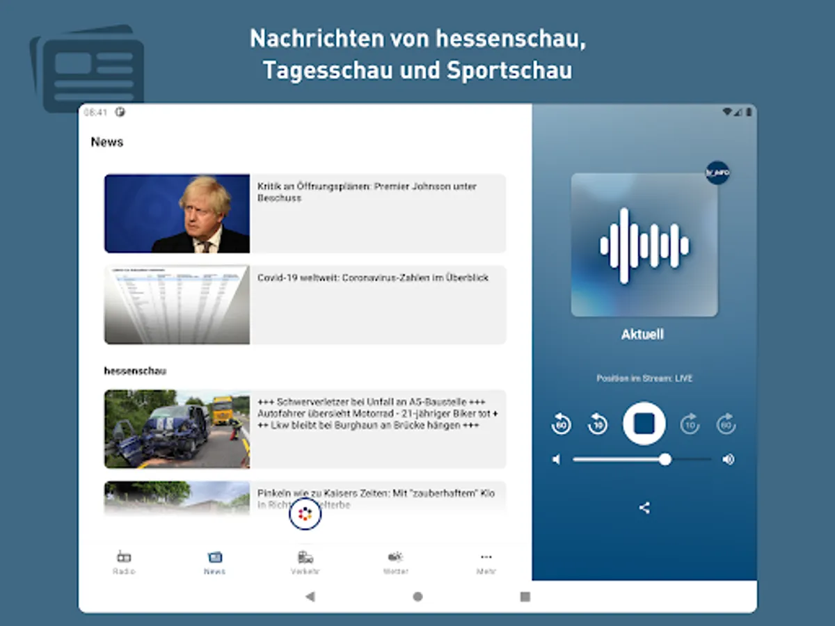Viewport: 835px width, 626px height.
Task: Open the Wetter tab
Action: pyautogui.click(x=395, y=563)
